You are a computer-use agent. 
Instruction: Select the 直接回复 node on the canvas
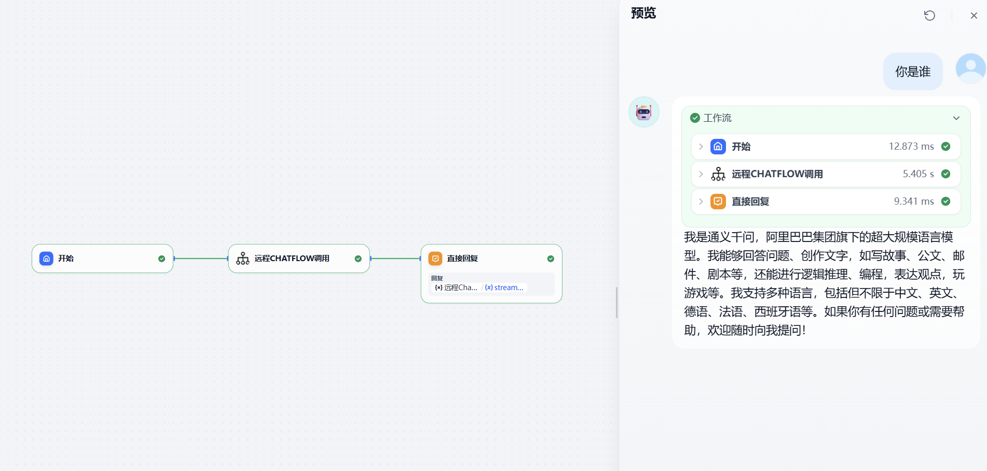[x=491, y=274]
